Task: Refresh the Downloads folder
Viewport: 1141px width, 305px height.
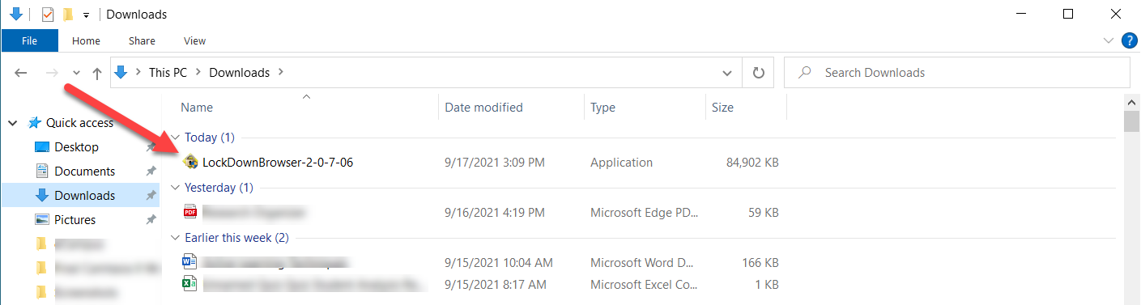Action: tap(758, 73)
